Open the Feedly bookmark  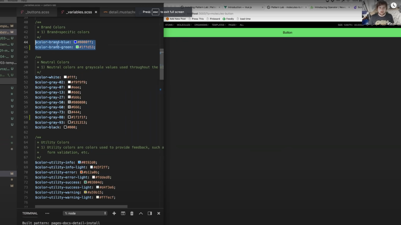pos(228,19)
